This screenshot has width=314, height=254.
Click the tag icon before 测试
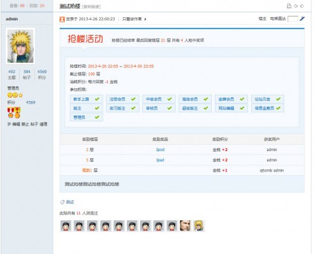coord(62,202)
